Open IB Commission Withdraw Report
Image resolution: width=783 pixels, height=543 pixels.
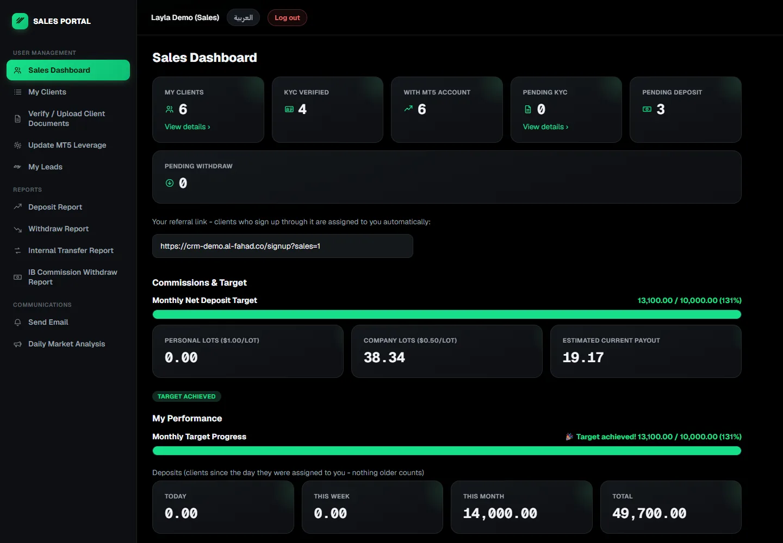(x=68, y=277)
